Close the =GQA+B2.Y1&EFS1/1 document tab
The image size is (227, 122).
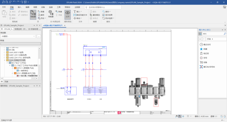point(65,25)
